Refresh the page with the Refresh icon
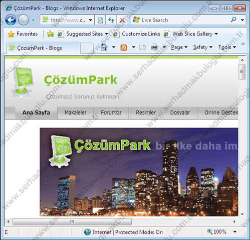Viewport: 250px width, 240px height. click(111, 20)
